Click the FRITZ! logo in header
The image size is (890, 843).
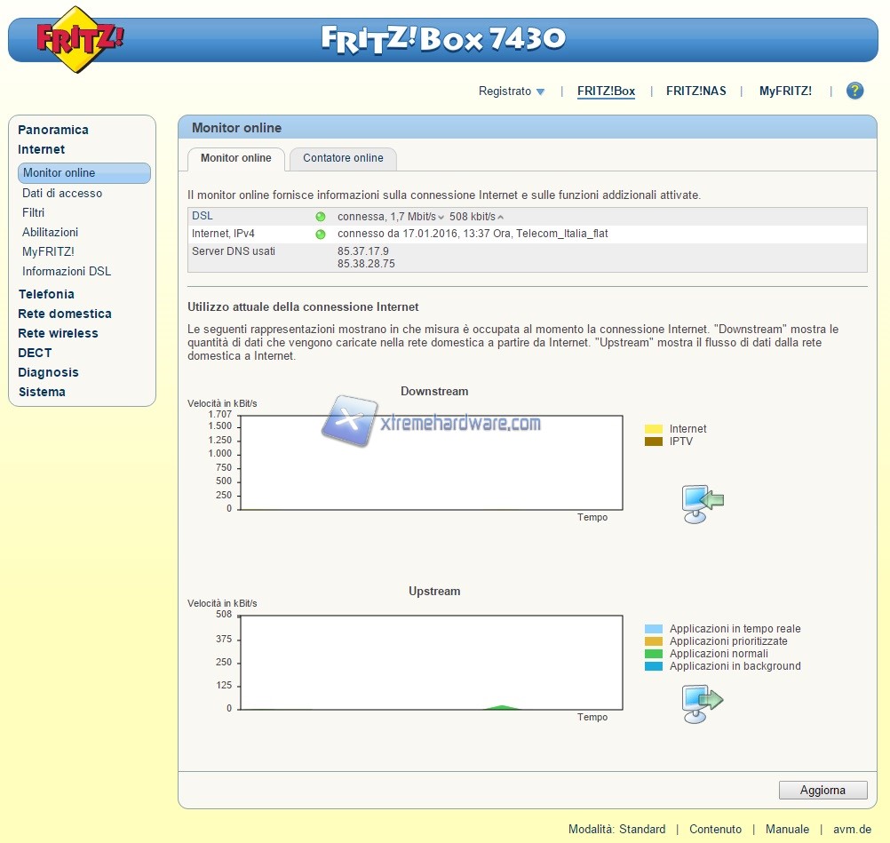80,39
